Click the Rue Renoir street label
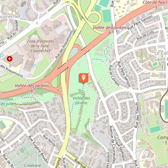This screenshot has width=168, height=168. (49, 140)
